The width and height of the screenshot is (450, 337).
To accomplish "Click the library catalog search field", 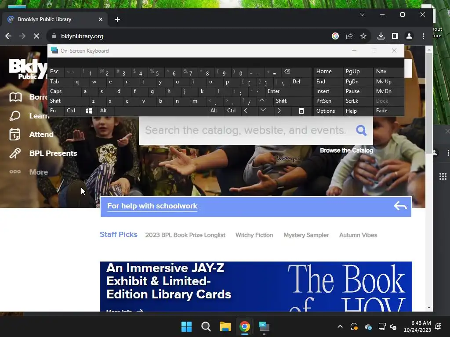I will (x=245, y=130).
